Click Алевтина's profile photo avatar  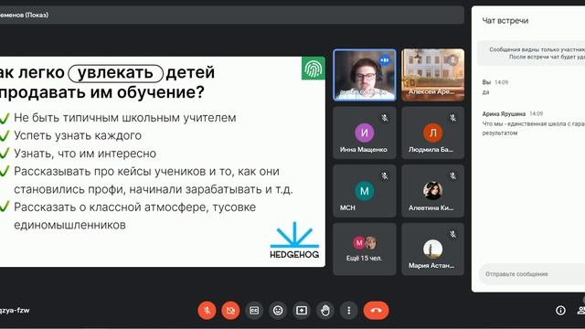pyautogui.click(x=432, y=191)
